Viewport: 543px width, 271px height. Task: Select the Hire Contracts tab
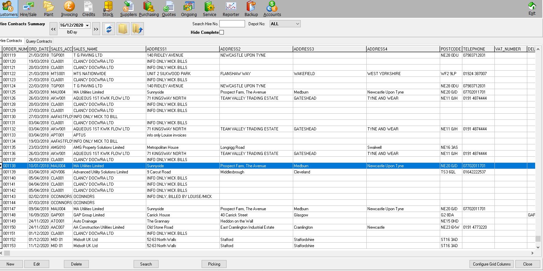(11, 41)
